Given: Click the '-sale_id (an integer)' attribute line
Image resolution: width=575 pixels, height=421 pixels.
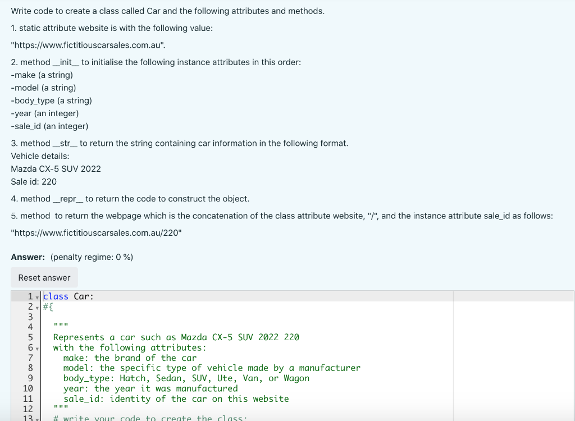Looking at the screenshot, I should coord(49,126).
